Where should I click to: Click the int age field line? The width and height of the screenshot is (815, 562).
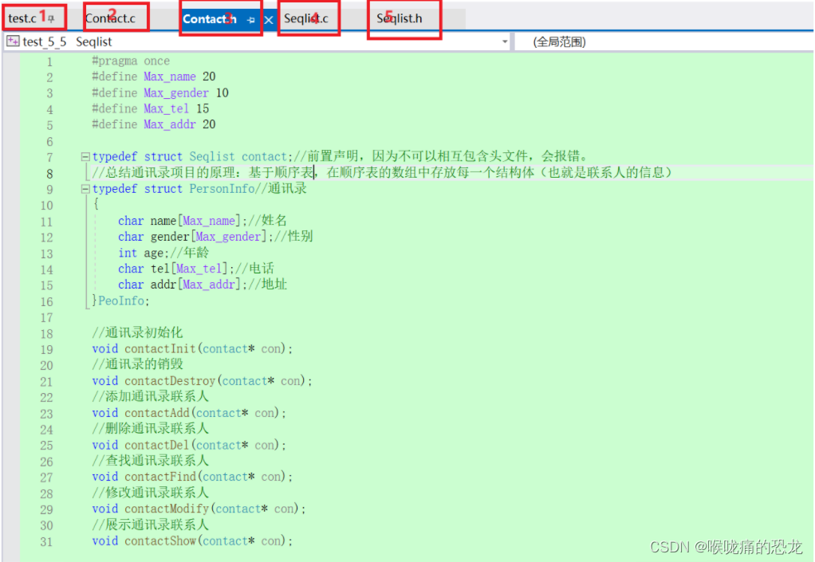pos(163,253)
